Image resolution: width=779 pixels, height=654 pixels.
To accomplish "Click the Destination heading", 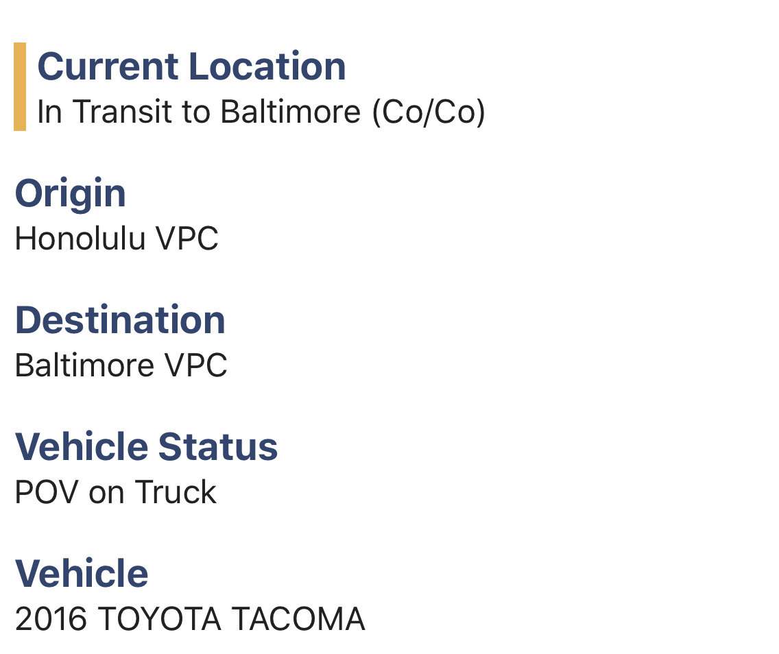I will click(x=120, y=320).
